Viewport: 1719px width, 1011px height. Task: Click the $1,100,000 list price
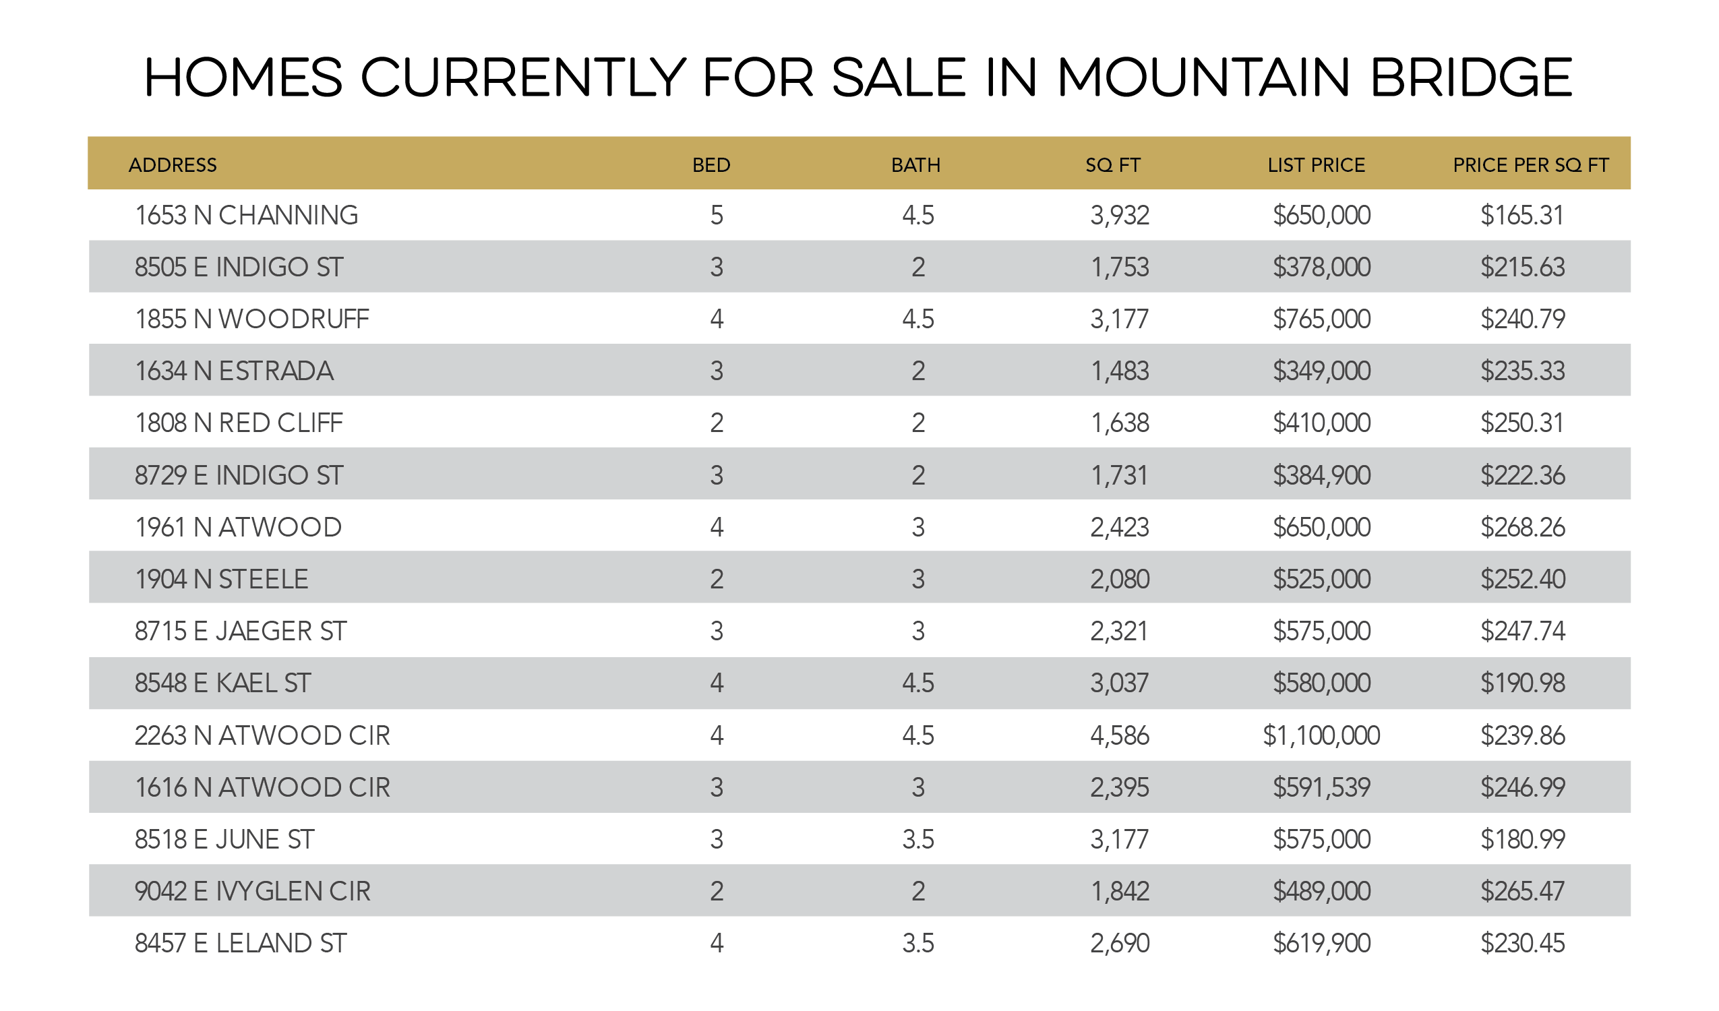click(x=1321, y=735)
